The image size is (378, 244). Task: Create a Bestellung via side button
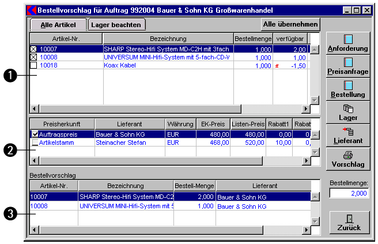click(347, 88)
